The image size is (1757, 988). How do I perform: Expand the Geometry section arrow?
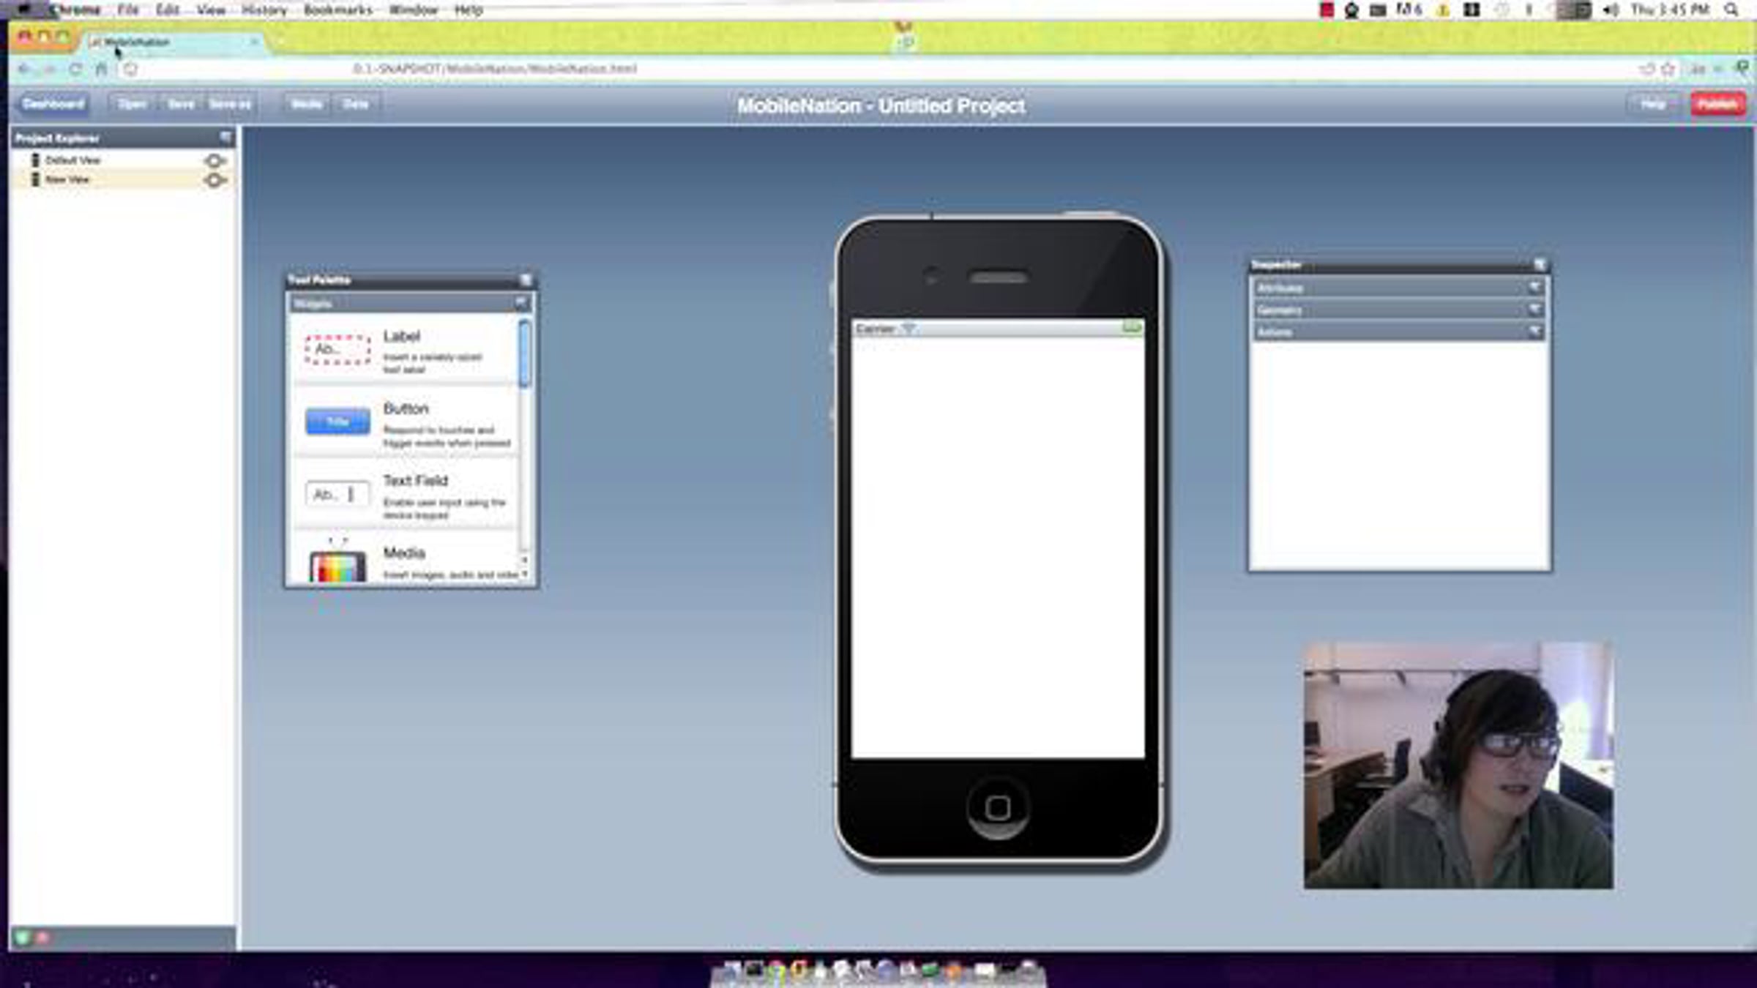click(x=1534, y=310)
